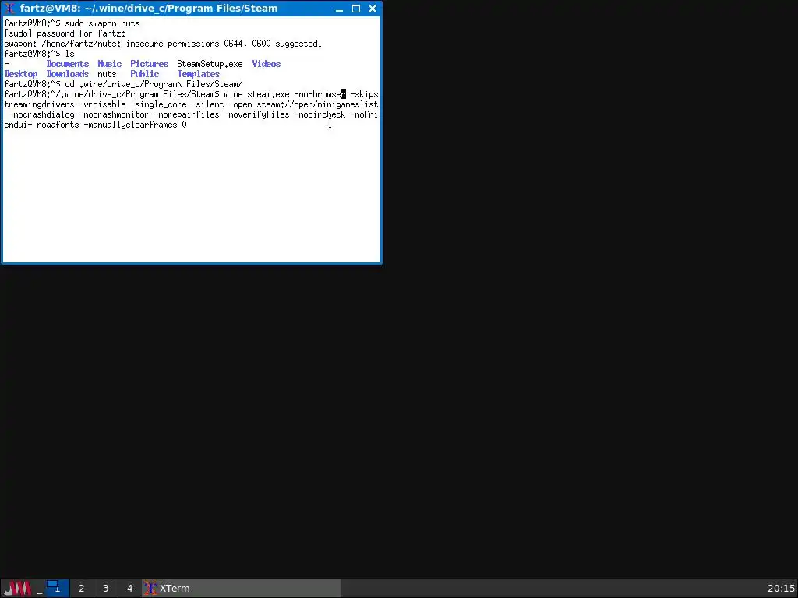Click the 'Public' directory name

[144, 74]
